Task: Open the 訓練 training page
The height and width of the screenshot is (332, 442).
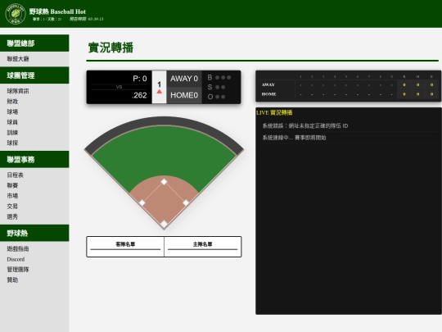Action: [x=12, y=133]
